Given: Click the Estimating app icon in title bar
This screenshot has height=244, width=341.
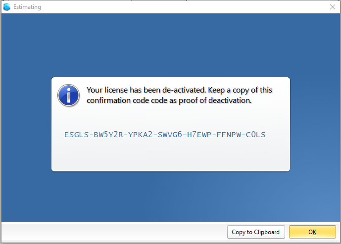Looking at the screenshot, I should click(7, 7).
